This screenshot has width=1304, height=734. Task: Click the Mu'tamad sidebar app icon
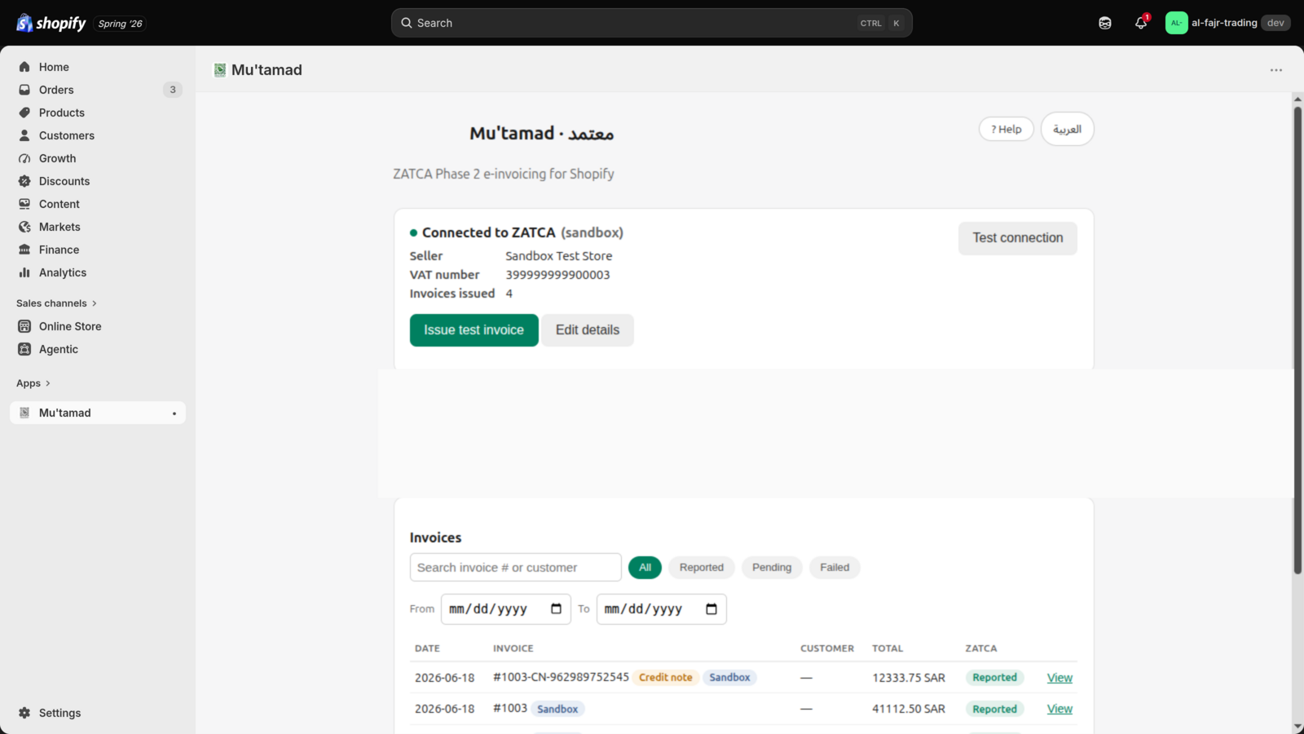(24, 413)
